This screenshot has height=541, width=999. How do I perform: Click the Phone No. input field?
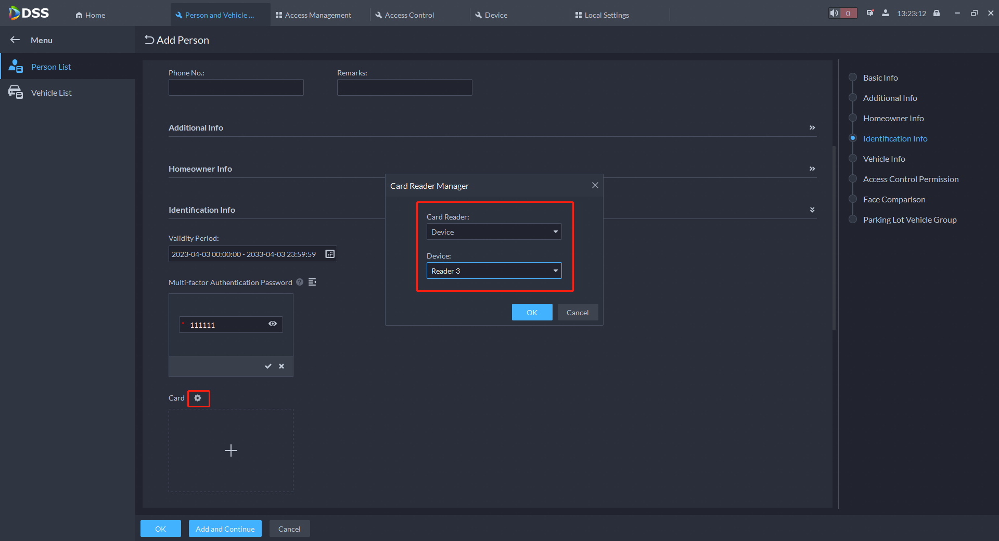click(236, 87)
